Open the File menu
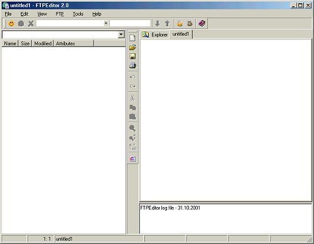 tap(8, 14)
